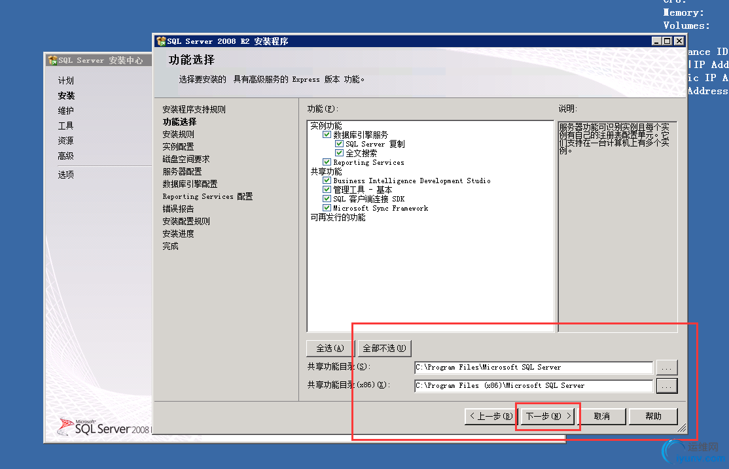
Task: Click 数据库引擎配置 step
Action: click(190, 184)
